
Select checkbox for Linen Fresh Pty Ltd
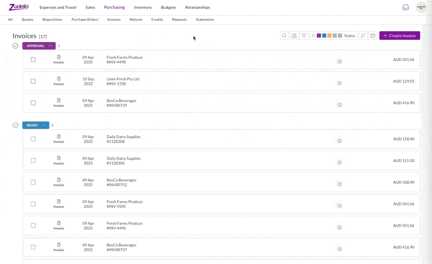pyautogui.click(x=33, y=81)
